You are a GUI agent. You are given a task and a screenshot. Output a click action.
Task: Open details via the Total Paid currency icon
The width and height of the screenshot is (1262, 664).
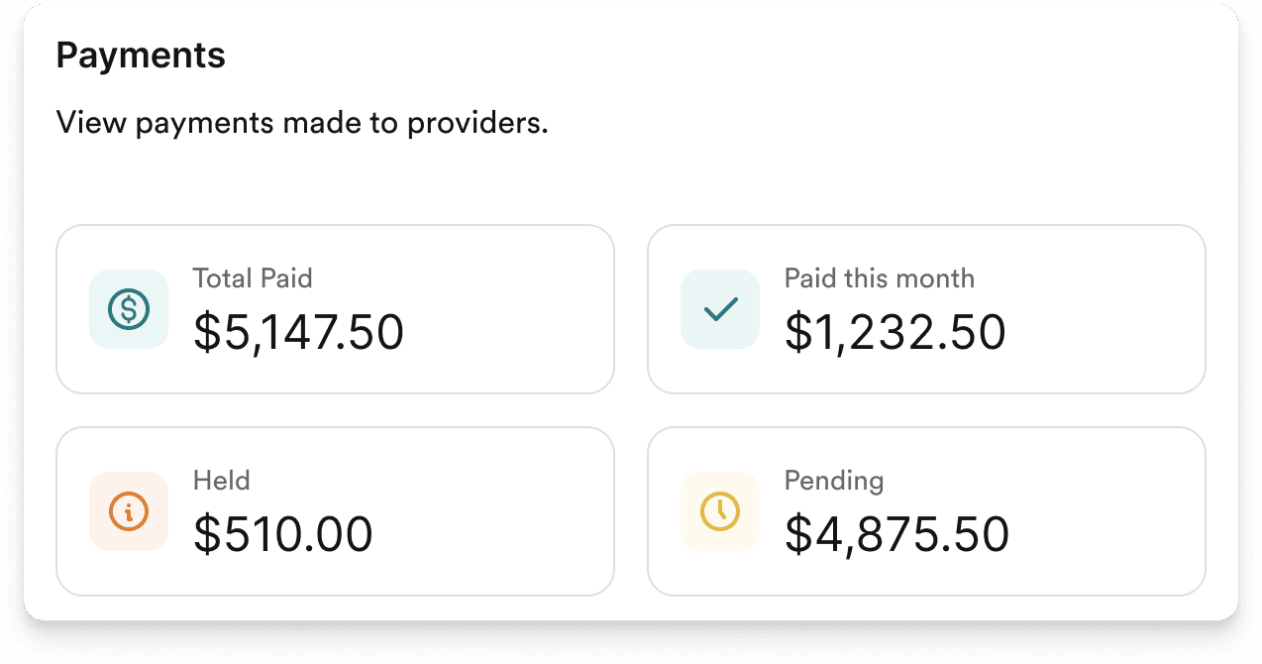pyautogui.click(x=129, y=309)
